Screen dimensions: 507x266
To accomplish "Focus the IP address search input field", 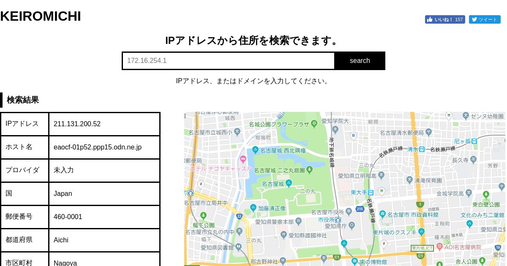I will 229,61.
